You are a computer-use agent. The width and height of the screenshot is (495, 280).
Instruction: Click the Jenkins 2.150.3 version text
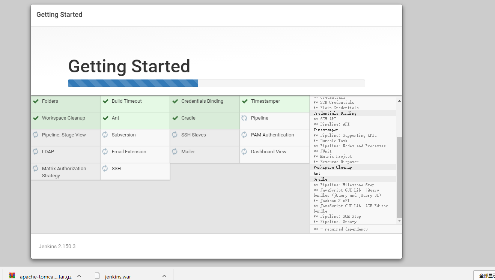(x=57, y=246)
